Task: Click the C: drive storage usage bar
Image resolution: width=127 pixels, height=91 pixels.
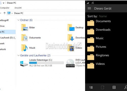Action: click(46, 63)
